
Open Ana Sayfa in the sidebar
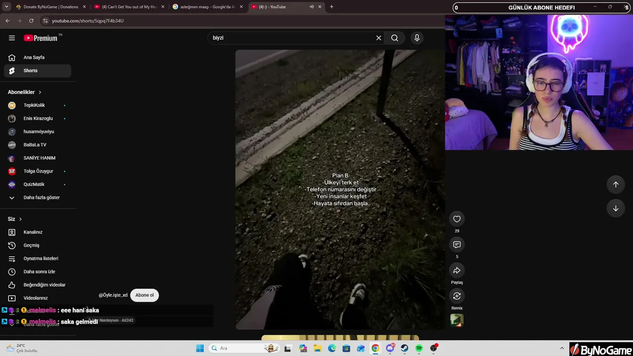click(38, 57)
